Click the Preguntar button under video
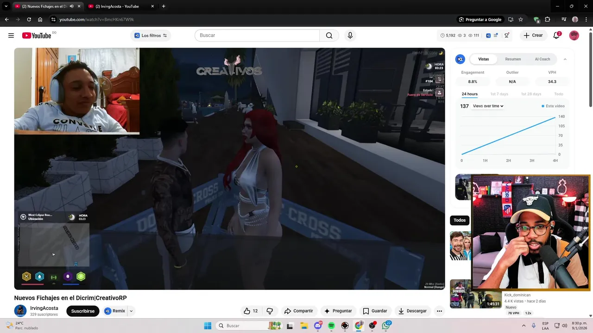Viewport: 593px width, 333px height. [338, 311]
